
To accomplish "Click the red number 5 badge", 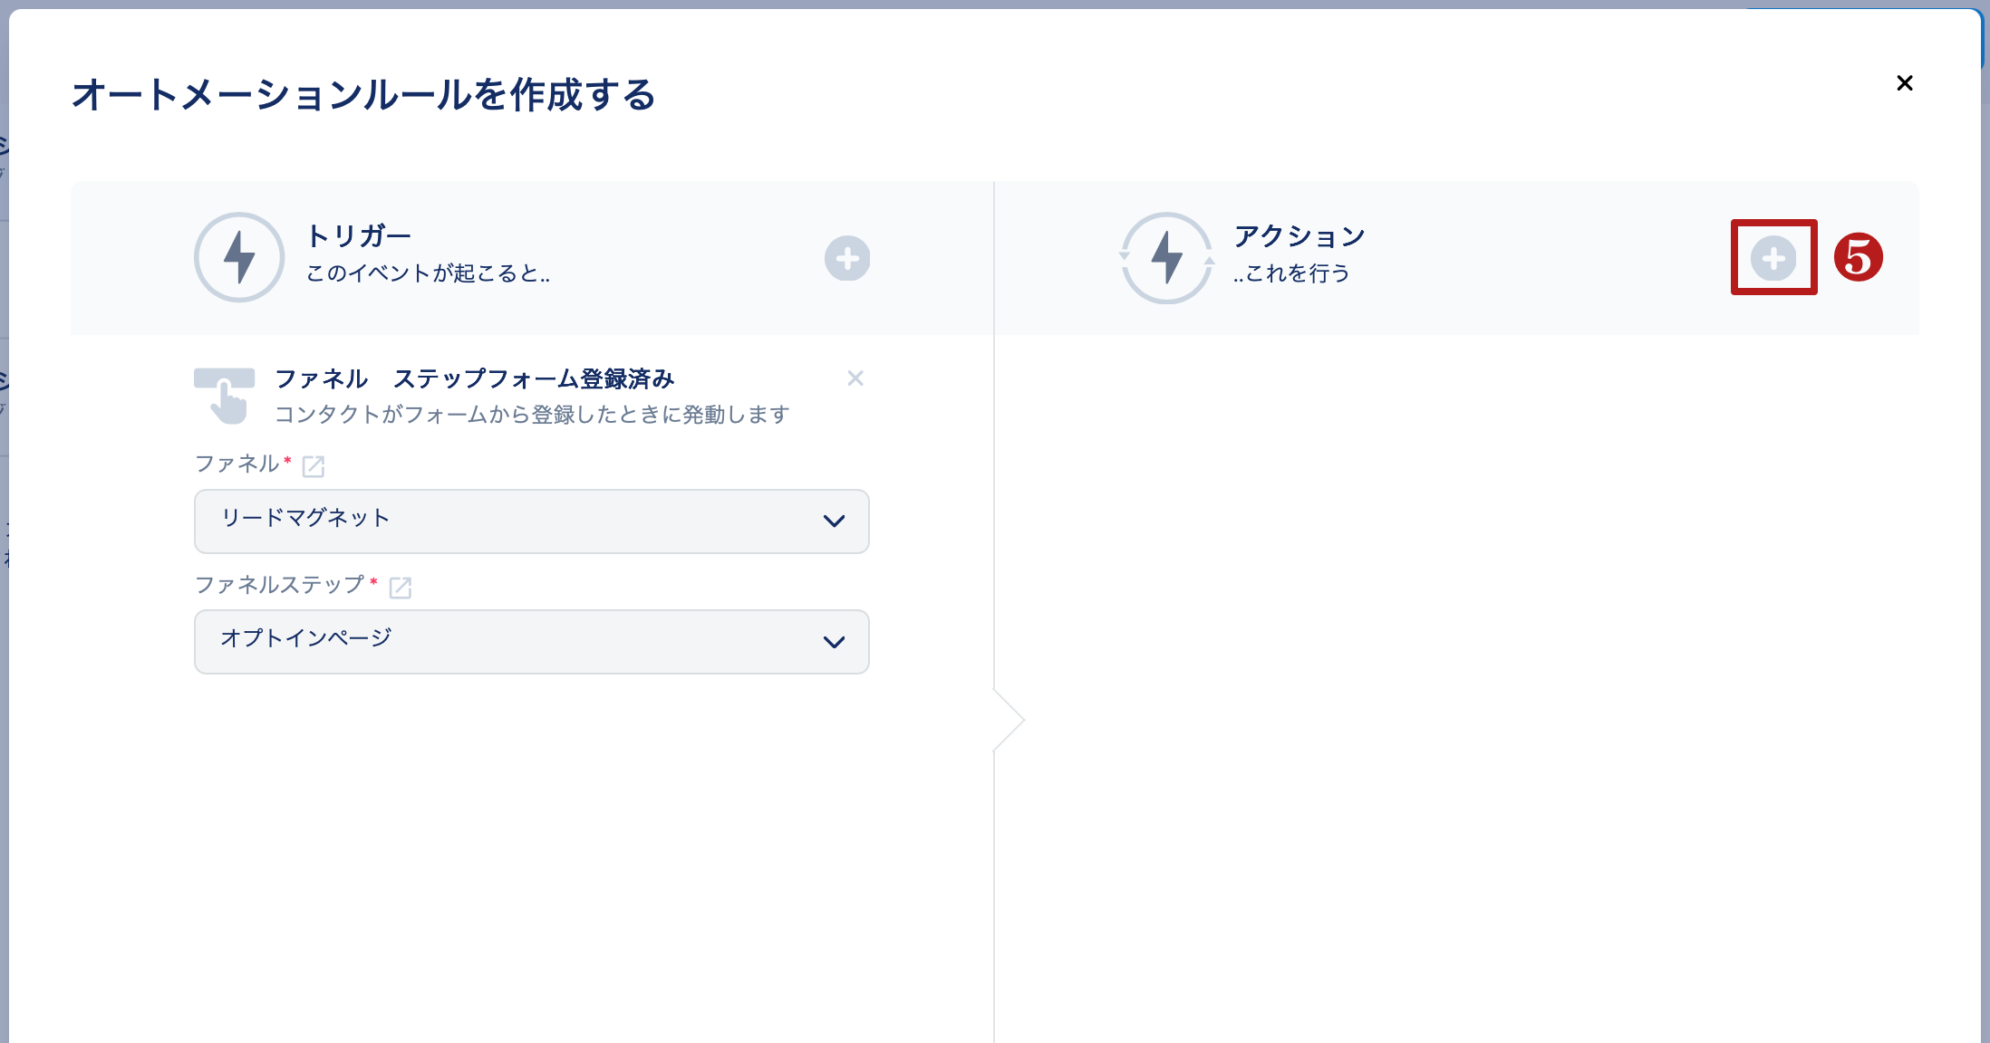I will point(1859,257).
